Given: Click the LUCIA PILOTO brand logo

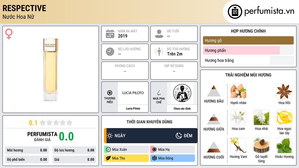Looking at the screenshot, I should [133, 93].
